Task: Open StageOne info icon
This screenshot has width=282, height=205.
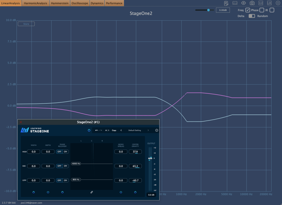Action: tap(157, 130)
